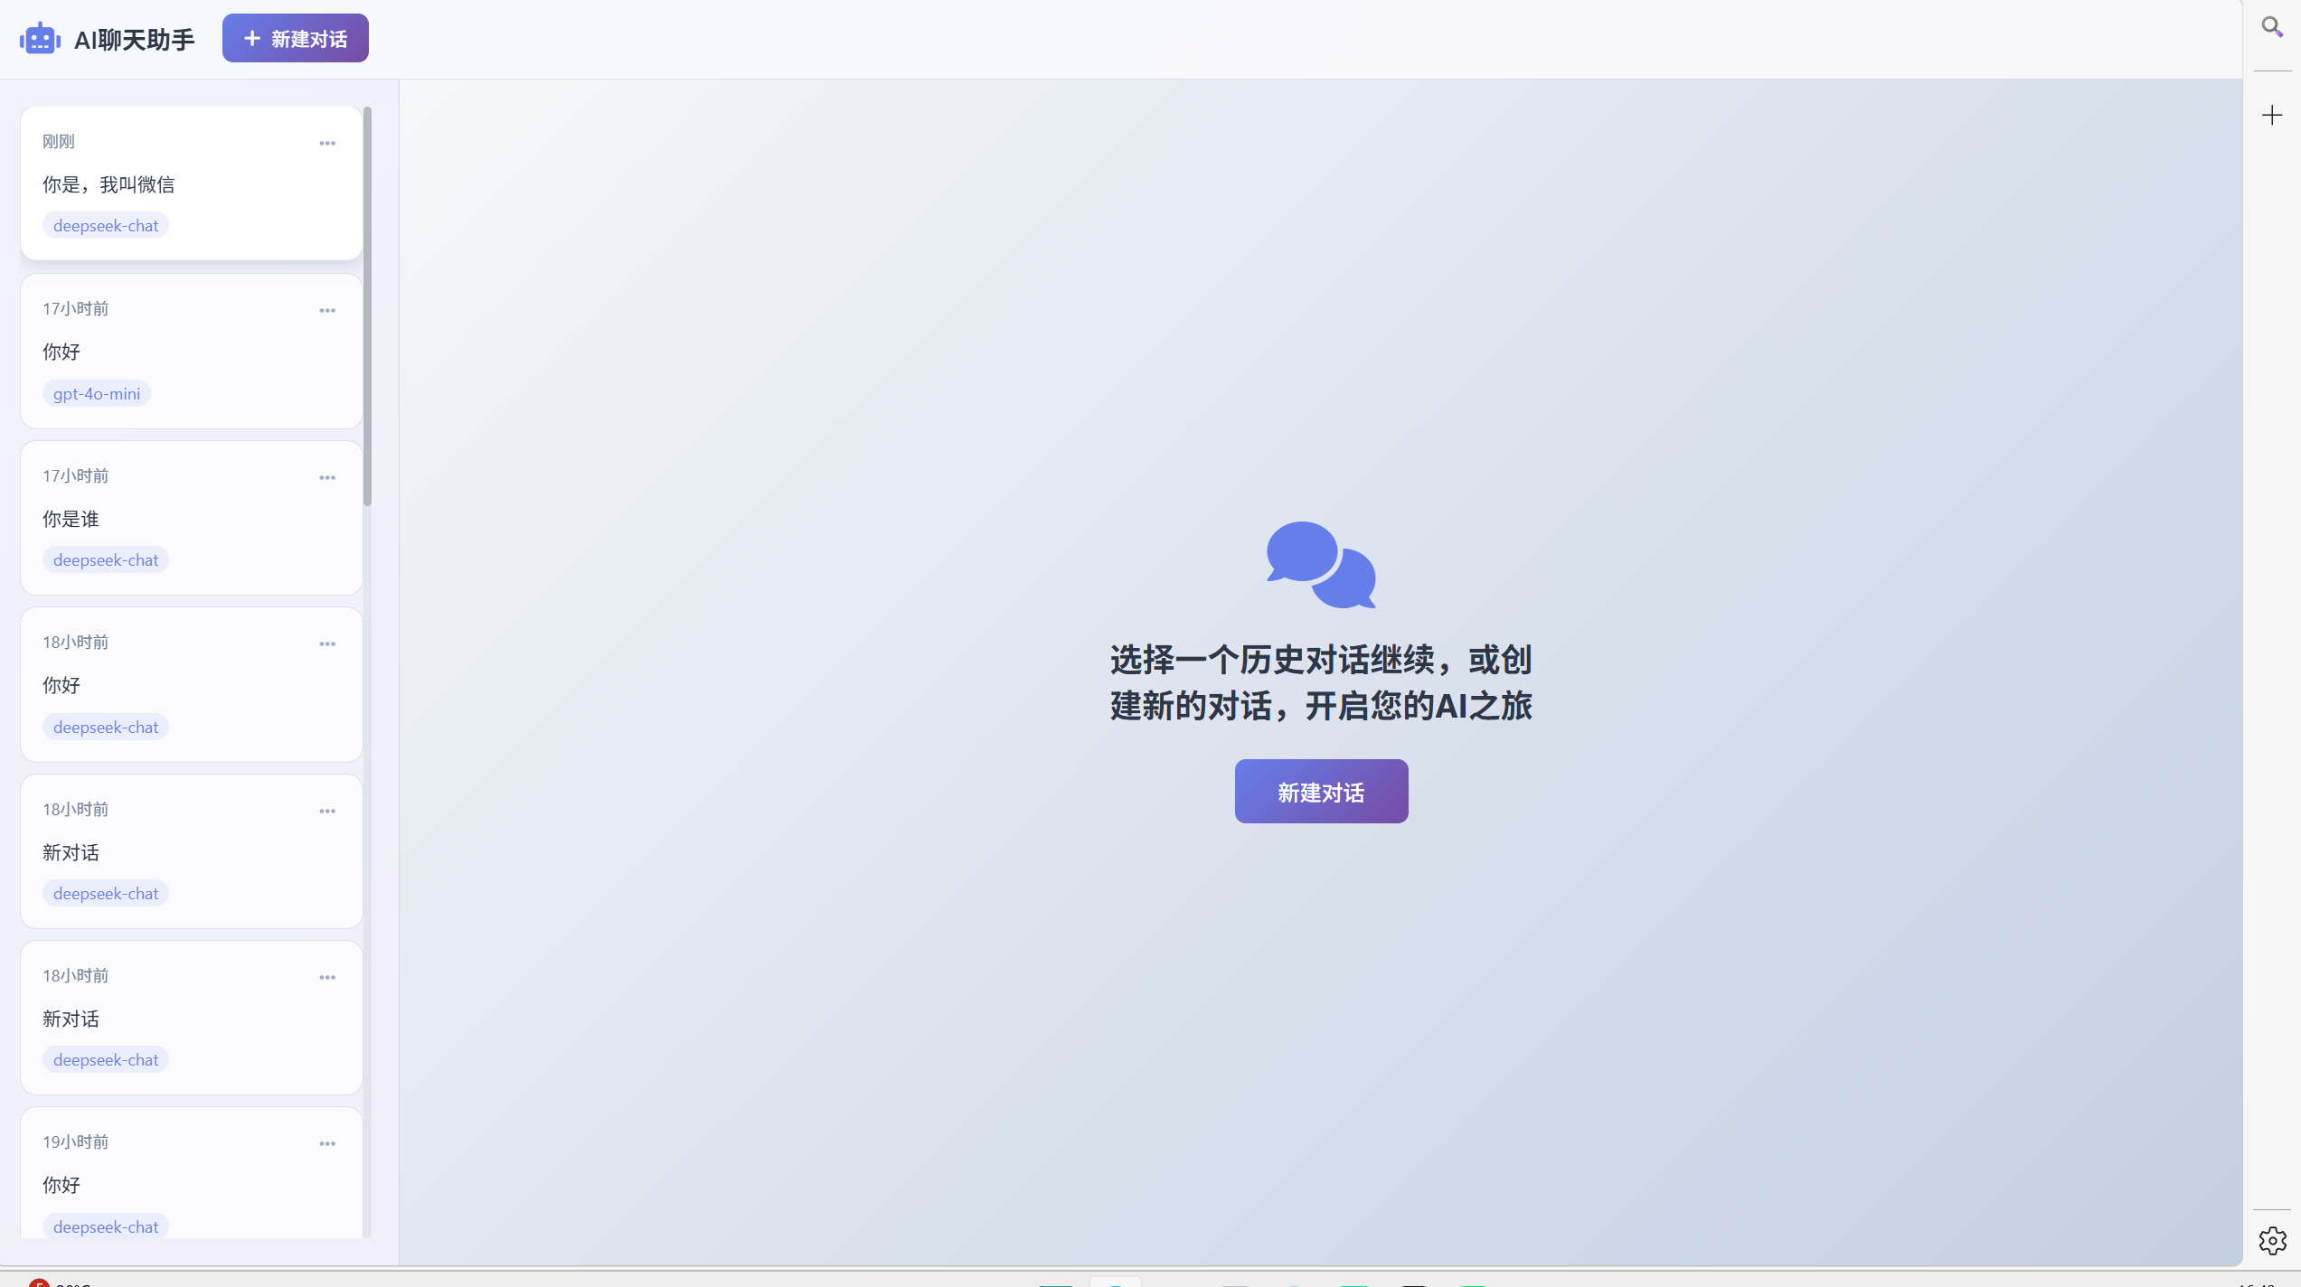Screen dimensions: 2301x1287
Task: Open more options for '你是，我叫微信' chat
Action: [327, 143]
